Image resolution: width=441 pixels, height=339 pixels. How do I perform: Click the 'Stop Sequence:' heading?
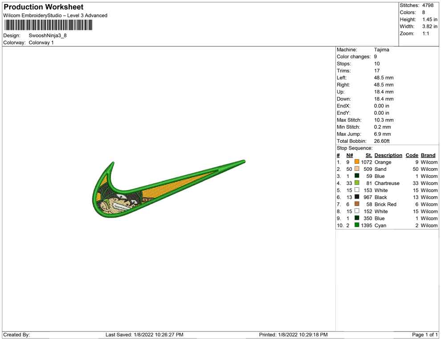pos(355,148)
